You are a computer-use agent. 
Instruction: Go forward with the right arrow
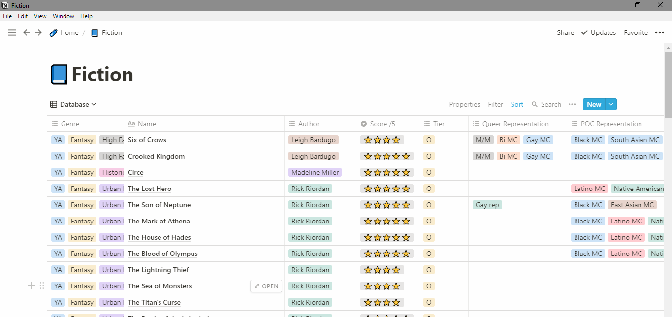pyautogui.click(x=38, y=32)
